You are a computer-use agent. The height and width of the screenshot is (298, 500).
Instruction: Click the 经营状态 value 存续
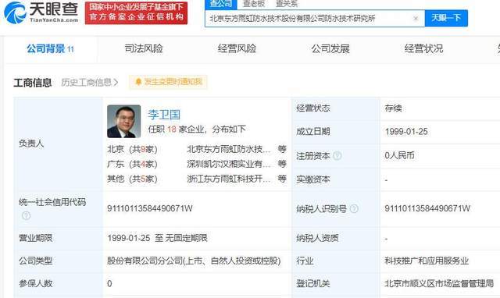tap(393, 108)
